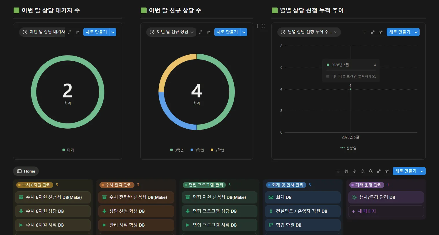The height and width of the screenshot is (235, 439).
Task: Click 새 페이지 in 기타 운영 관리 column
Action: 386,211
